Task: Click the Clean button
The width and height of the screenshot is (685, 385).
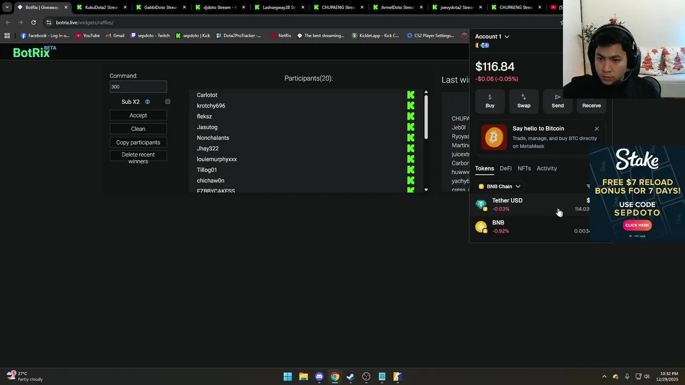Action: click(x=138, y=129)
